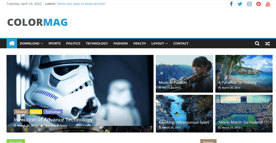Open the Sports menu item

(x=54, y=43)
